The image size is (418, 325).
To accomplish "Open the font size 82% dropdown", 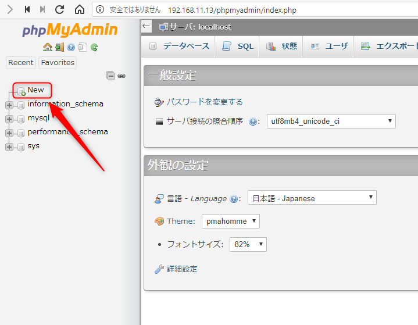I will tap(248, 244).
